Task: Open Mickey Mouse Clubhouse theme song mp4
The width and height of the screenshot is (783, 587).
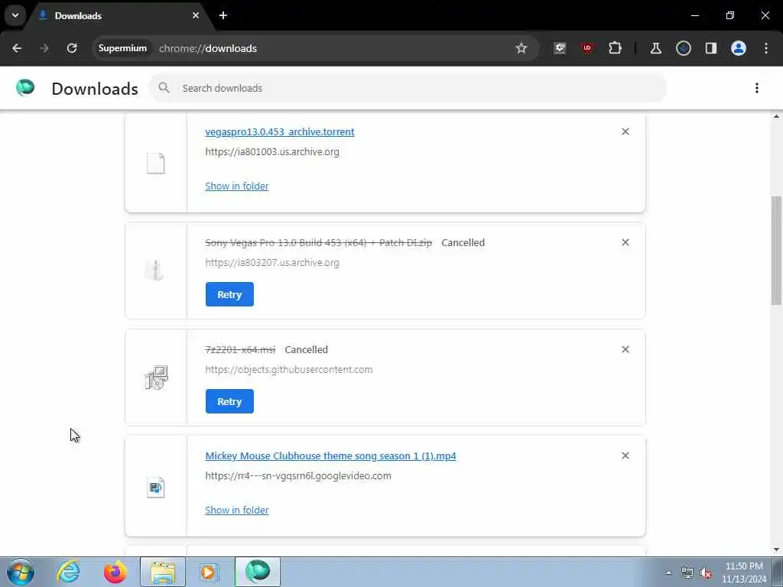Action: coord(330,456)
